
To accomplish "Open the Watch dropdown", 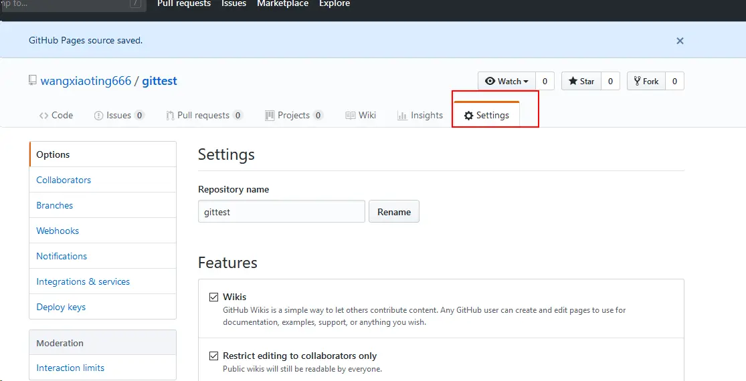I will pos(506,82).
